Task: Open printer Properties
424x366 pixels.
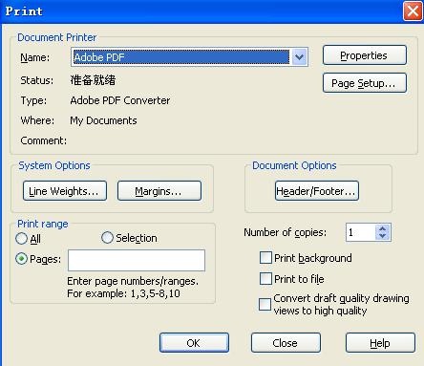Action: pyautogui.click(x=365, y=55)
